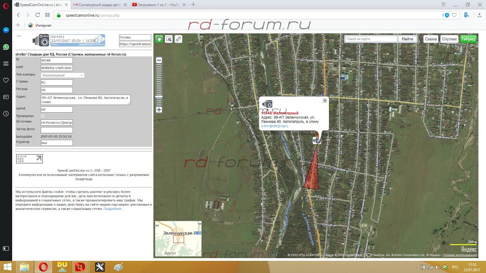The image size is (486, 273).
Task: Zoom in using the map plus button
Action: point(159,110)
